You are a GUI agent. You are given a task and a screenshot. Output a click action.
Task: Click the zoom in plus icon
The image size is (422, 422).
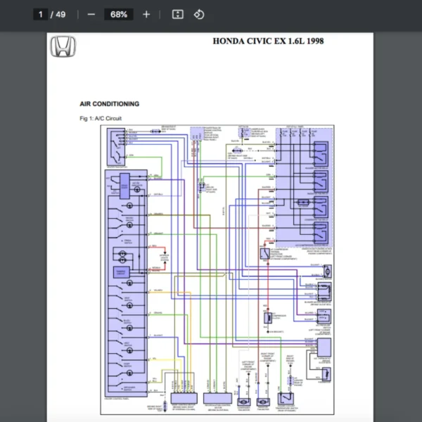146,14
